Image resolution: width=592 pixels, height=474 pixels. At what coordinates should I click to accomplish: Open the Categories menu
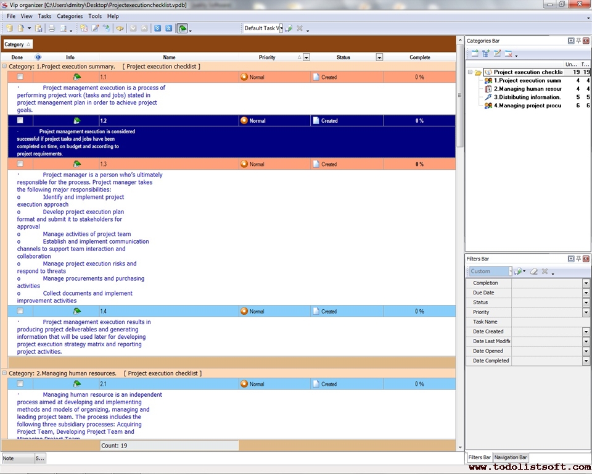point(70,16)
